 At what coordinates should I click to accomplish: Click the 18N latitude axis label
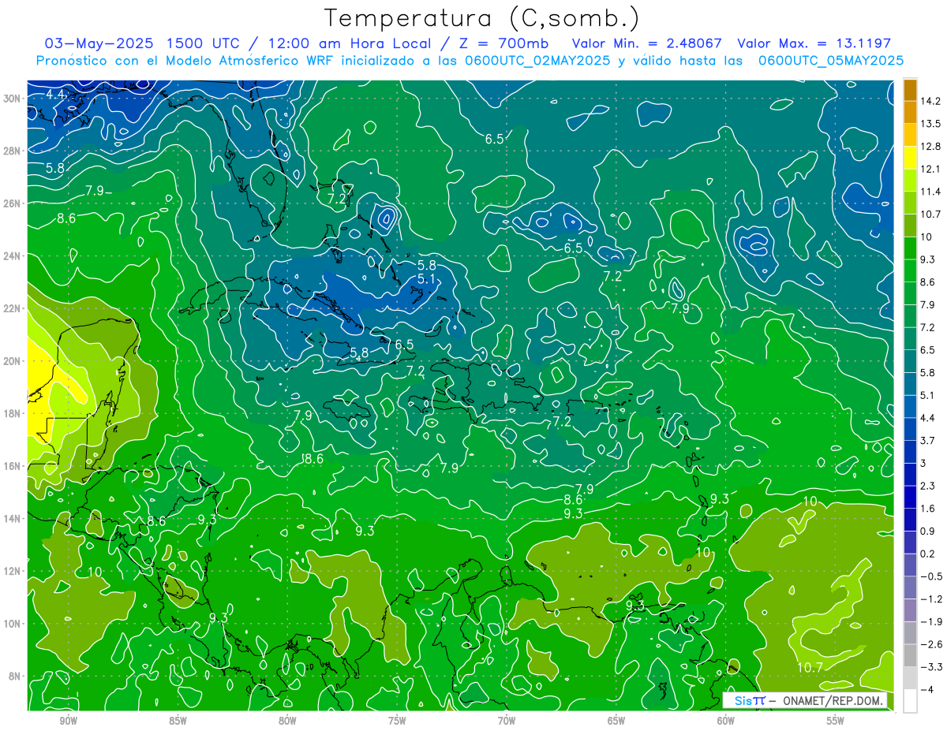point(13,413)
